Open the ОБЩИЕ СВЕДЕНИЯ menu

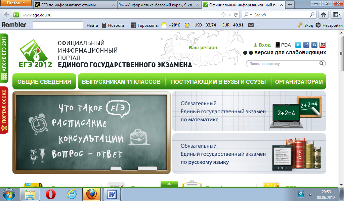(x=44, y=82)
